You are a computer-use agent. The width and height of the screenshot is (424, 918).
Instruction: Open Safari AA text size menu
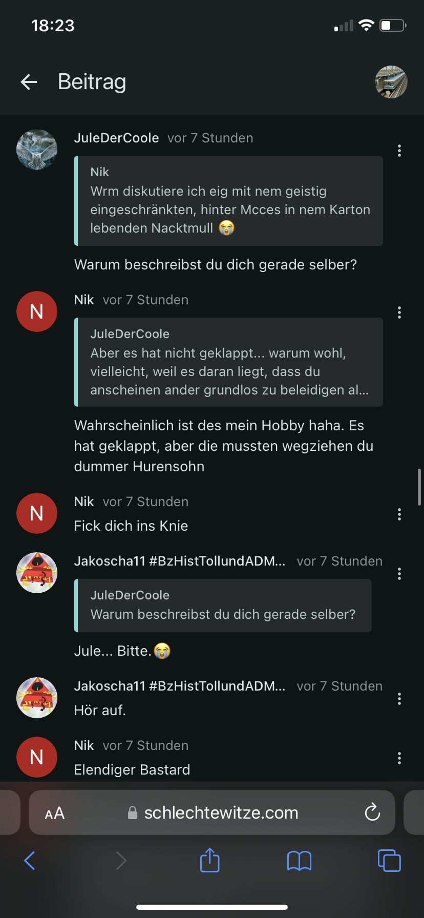[x=55, y=813]
